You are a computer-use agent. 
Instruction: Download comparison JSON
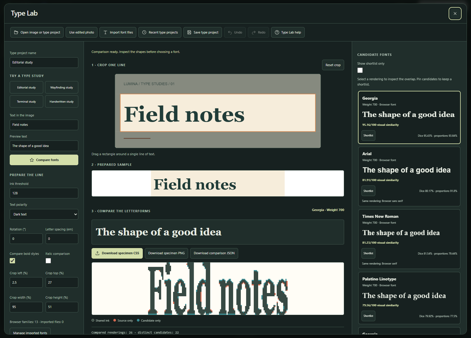[214, 253]
